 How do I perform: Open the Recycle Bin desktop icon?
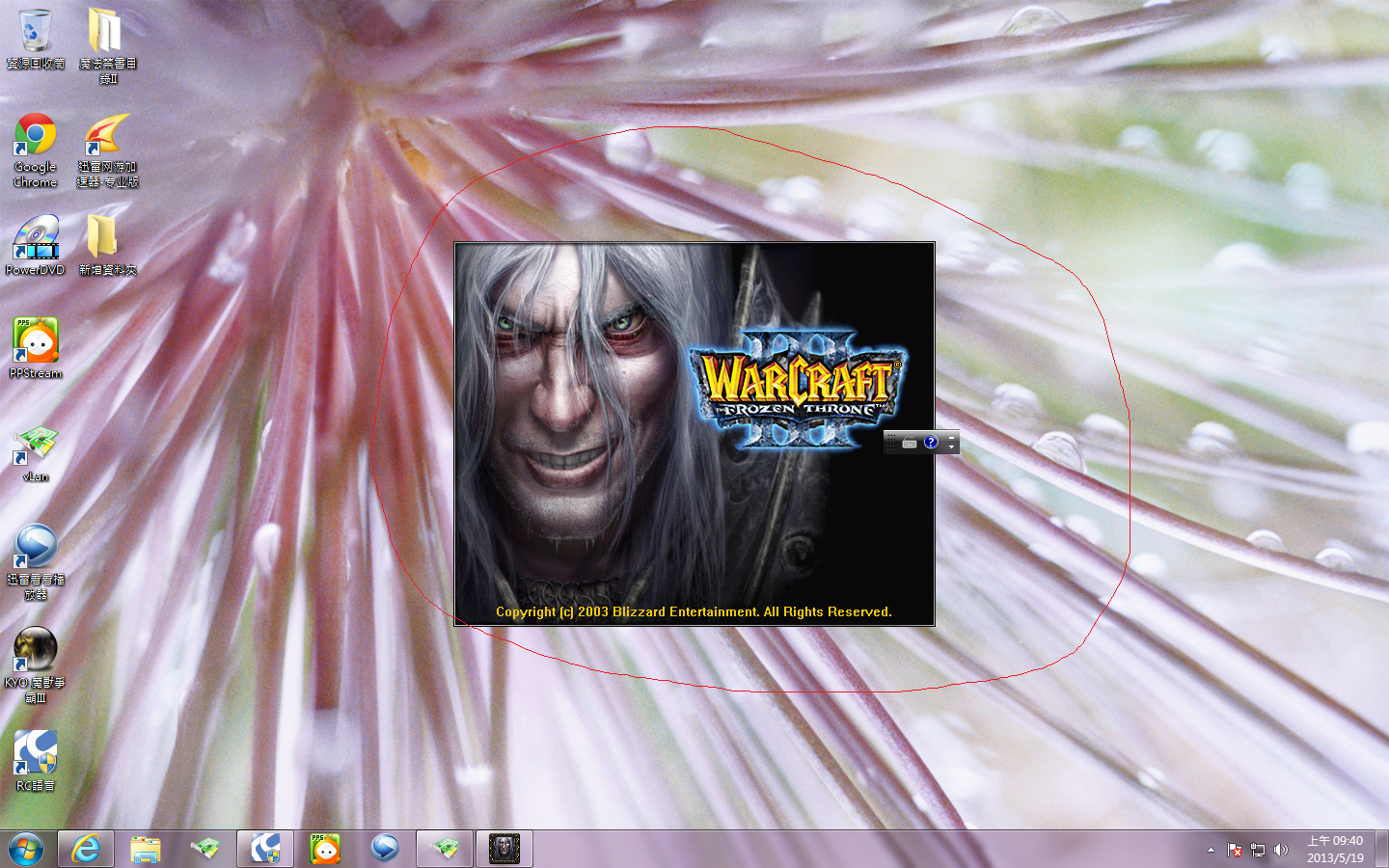click(x=36, y=32)
